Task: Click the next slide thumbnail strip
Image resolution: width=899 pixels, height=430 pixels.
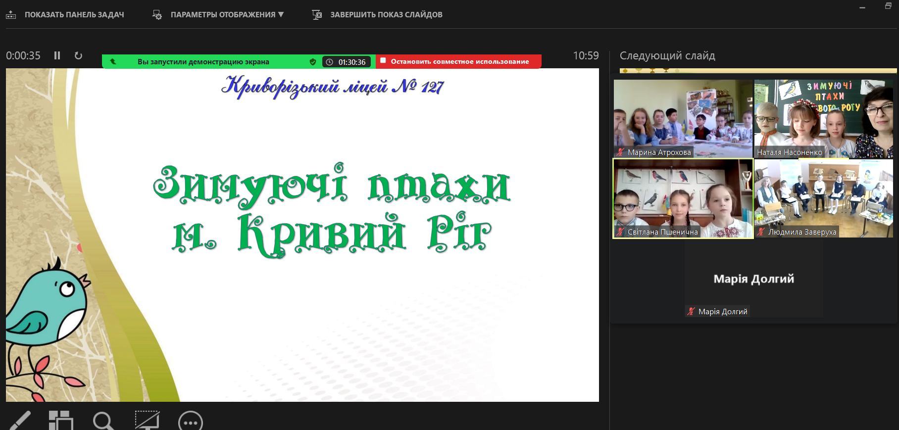Action: [x=758, y=71]
